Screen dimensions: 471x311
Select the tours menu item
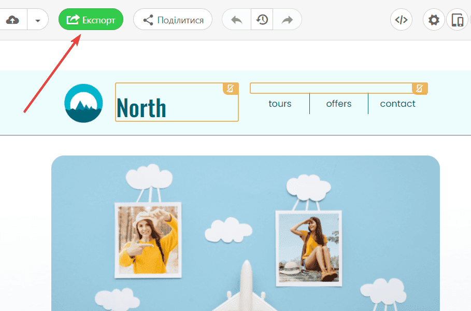(x=280, y=104)
